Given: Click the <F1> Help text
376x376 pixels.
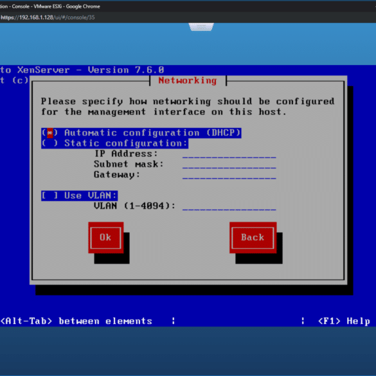Looking at the screenshot, I should tap(344, 321).
